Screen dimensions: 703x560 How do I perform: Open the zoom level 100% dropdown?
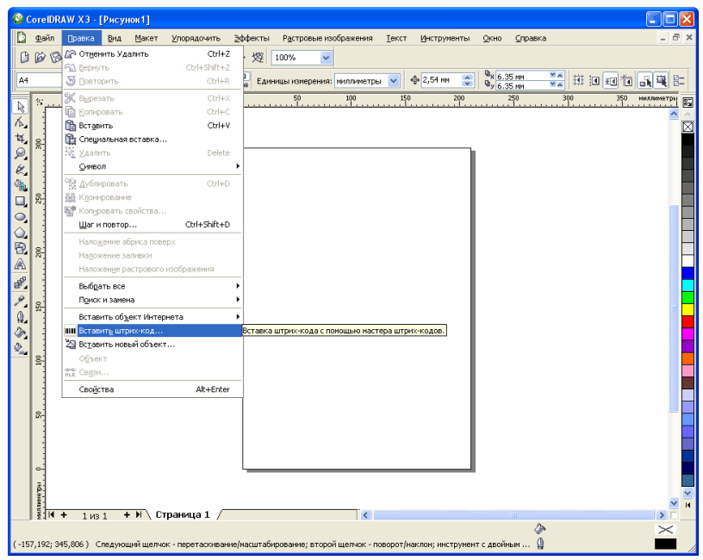click(326, 58)
